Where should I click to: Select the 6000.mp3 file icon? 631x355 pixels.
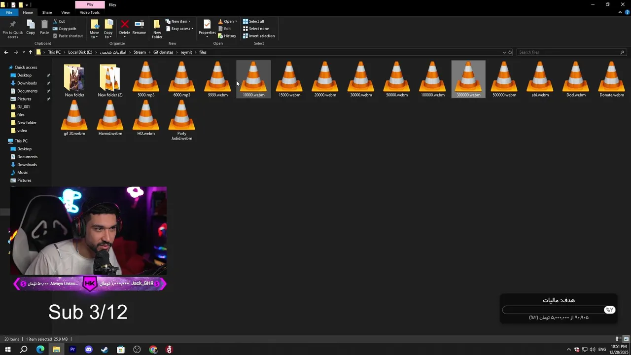click(x=181, y=79)
